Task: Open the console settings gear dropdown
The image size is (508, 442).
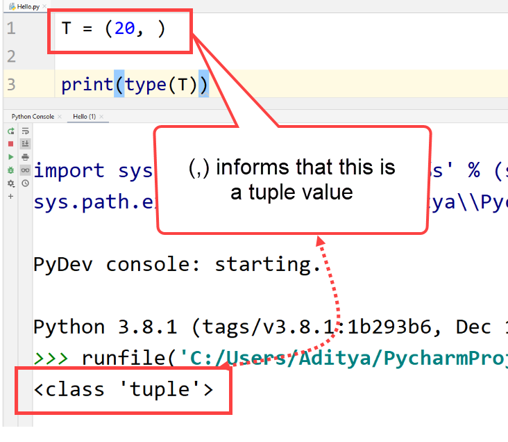Action: click(x=10, y=183)
